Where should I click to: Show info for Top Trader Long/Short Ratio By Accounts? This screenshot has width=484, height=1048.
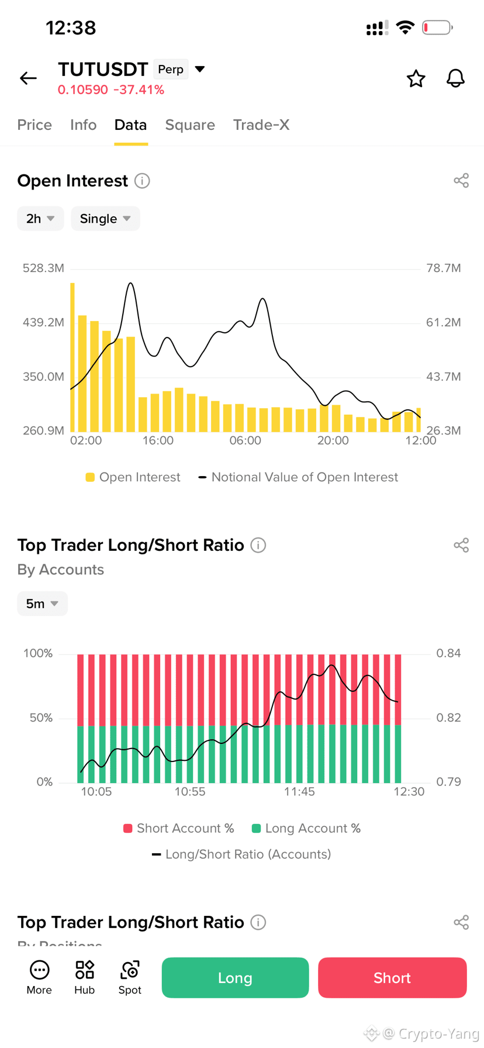pos(258,545)
